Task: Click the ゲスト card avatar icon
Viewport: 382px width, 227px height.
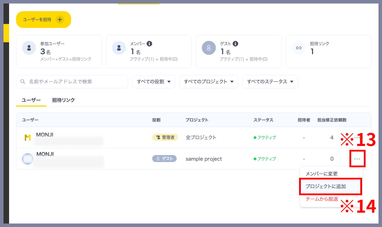Action: coord(209,48)
